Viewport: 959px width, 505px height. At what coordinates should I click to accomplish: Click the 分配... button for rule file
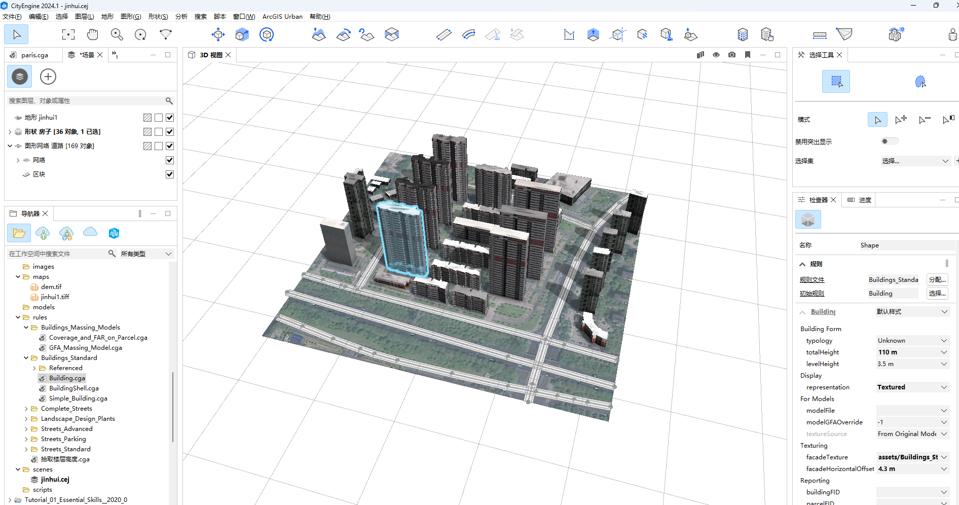pyautogui.click(x=937, y=280)
